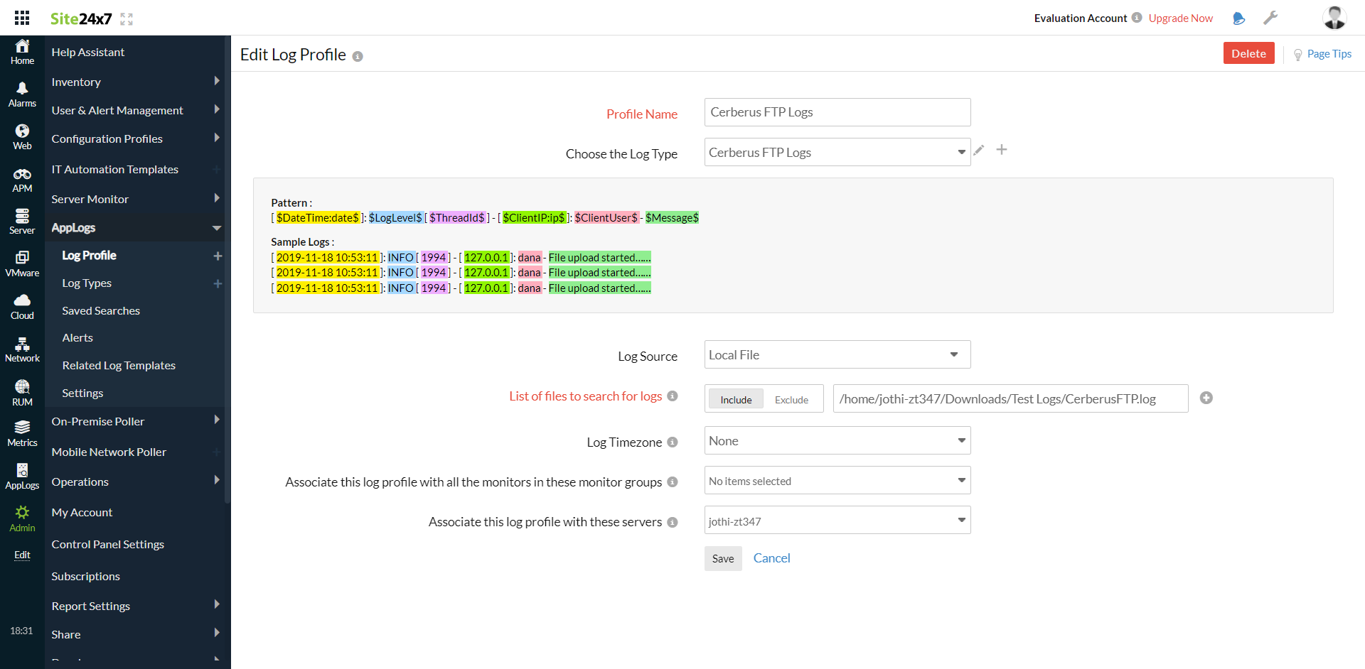
Task: Add a new log type with the plus icon
Action: tap(1002, 150)
